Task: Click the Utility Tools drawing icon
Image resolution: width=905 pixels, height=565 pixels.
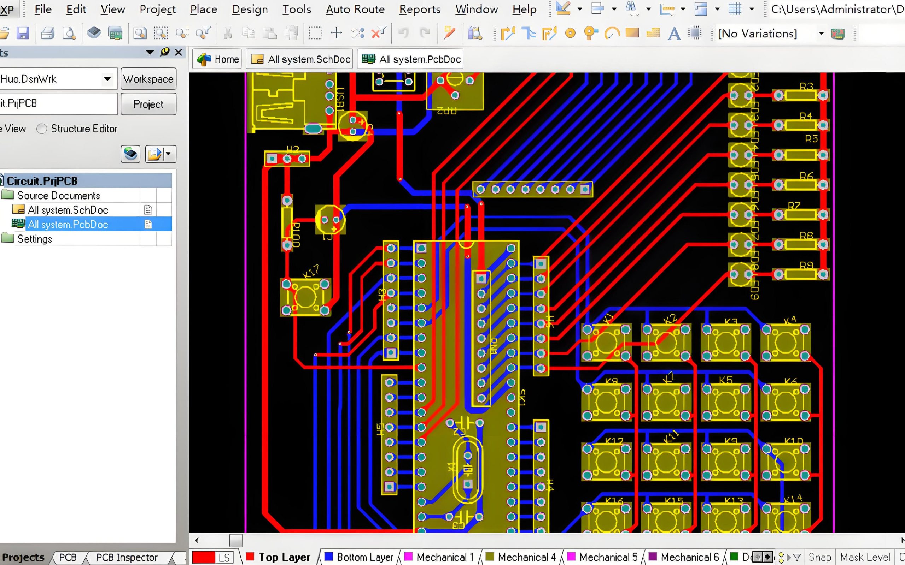Action: click(x=563, y=8)
